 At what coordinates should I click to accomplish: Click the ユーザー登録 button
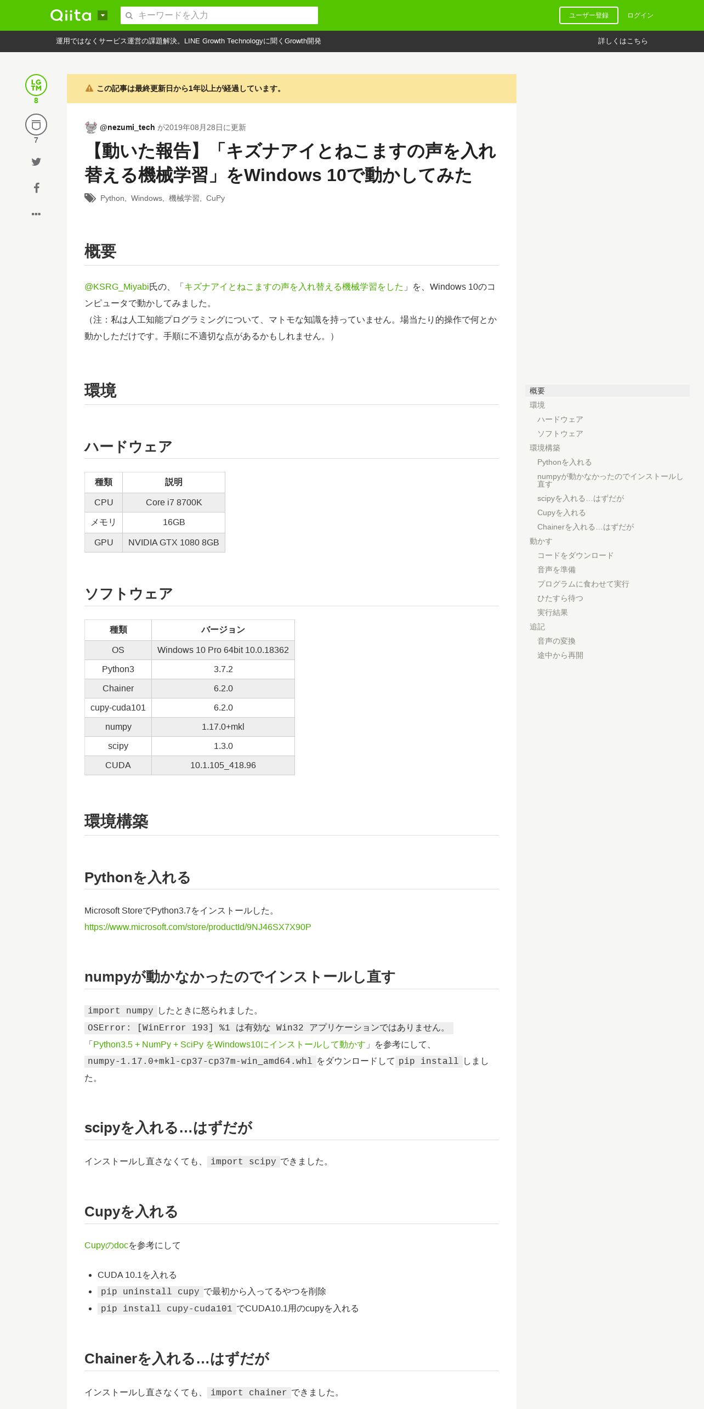point(588,15)
